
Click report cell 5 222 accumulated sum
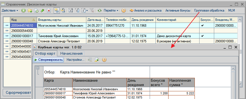click(182, 93)
